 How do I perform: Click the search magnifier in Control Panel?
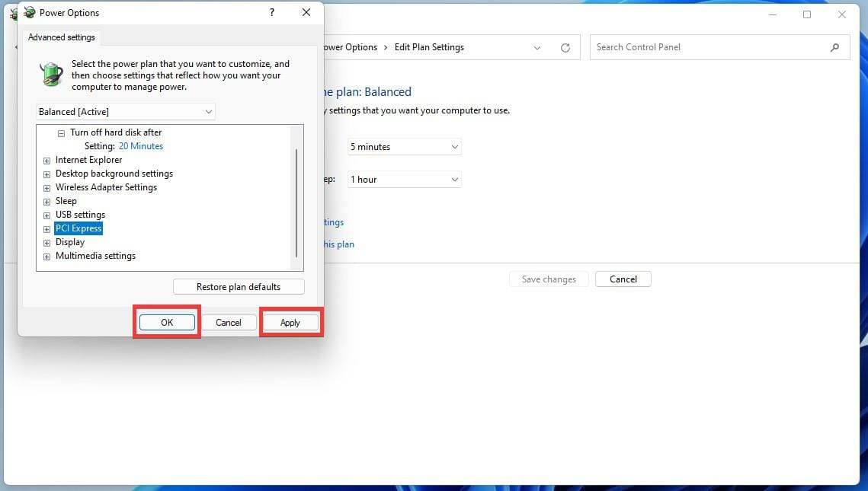click(835, 47)
